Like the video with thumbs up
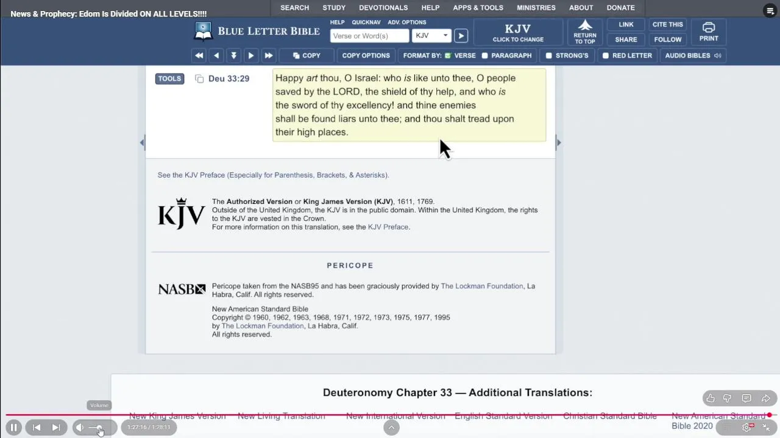780x438 pixels. tap(711, 398)
